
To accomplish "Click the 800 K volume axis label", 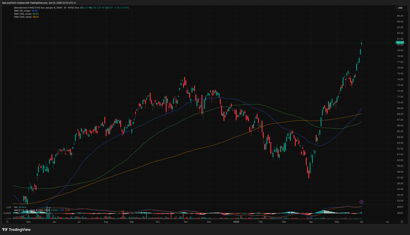I will (400, 207).
